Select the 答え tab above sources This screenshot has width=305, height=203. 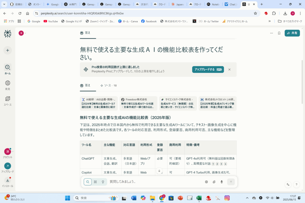click(85, 86)
